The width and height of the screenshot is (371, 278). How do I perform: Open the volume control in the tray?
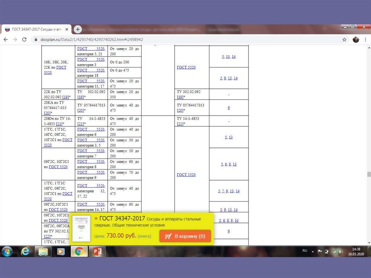[340, 251]
